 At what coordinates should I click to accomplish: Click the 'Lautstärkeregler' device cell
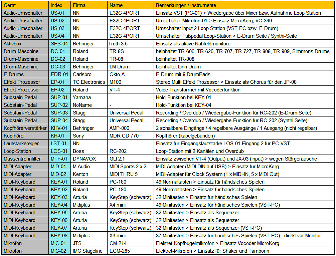tap(25, 144)
